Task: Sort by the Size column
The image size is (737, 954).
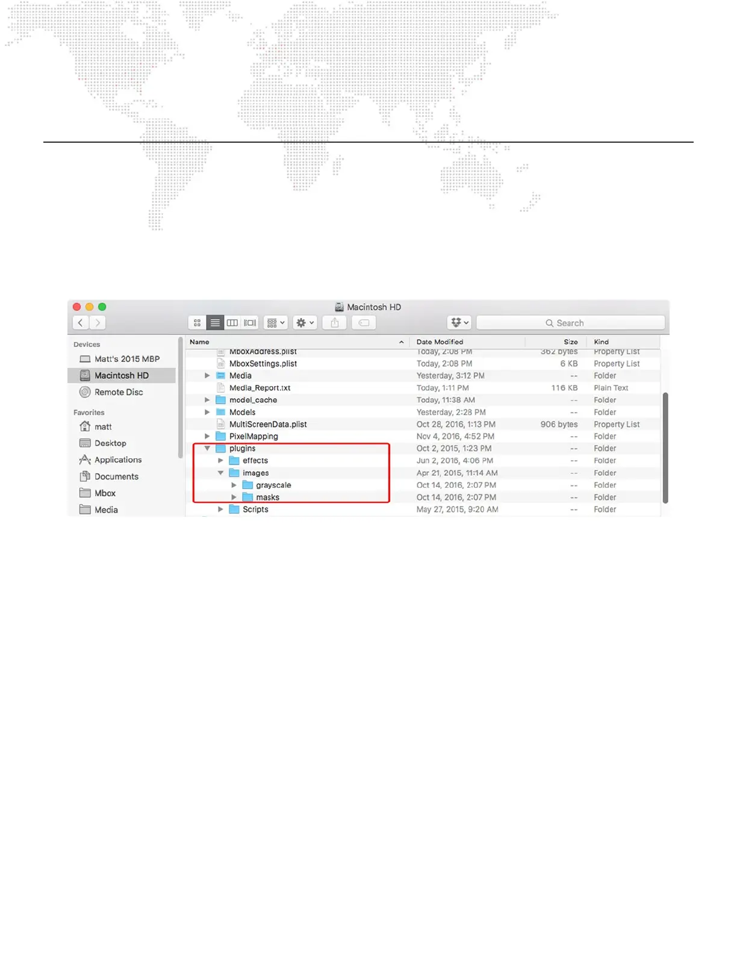Action: (555, 341)
